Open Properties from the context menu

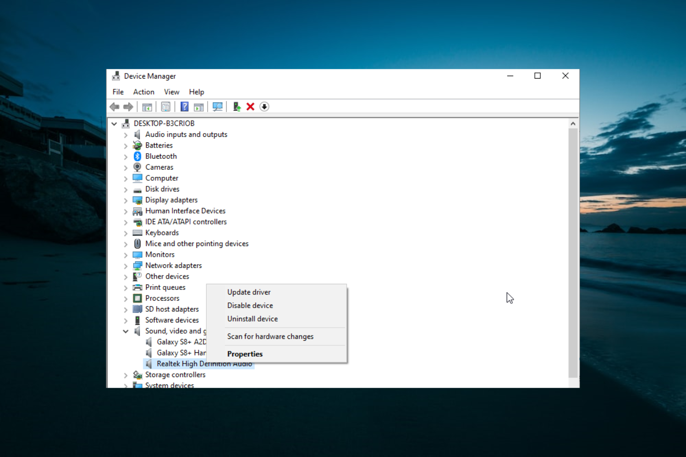pyautogui.click(x=276, y=354)
